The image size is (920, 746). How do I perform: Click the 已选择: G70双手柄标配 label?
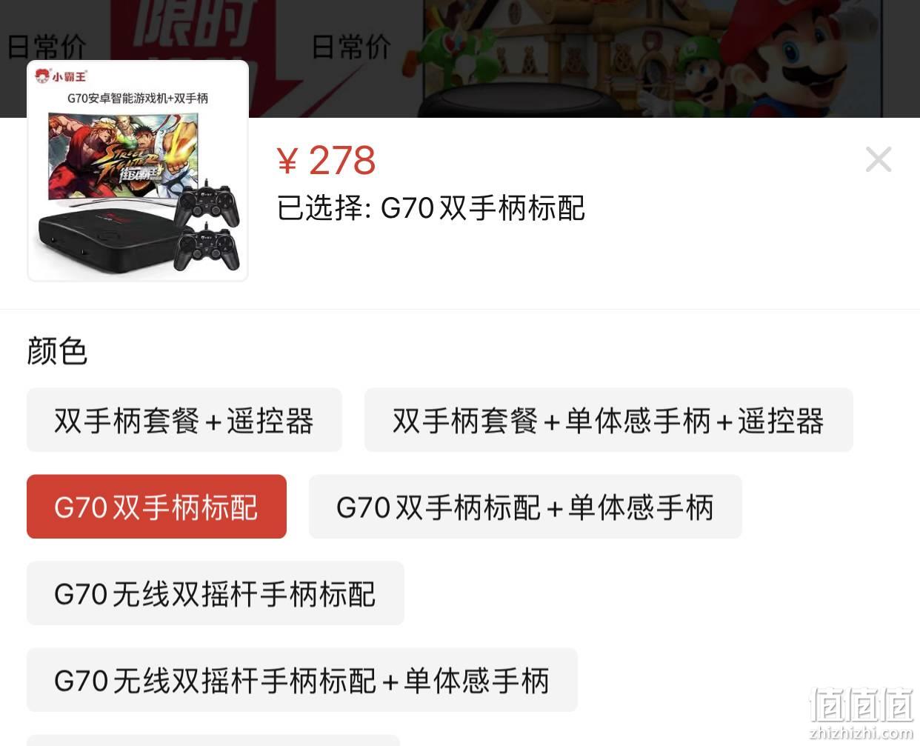click(431, 208)
